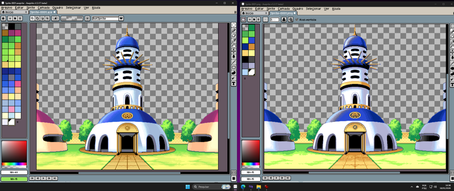Select the Contour tool in left window toolbox
The image size is (454, 191).
[x=234, y=72]
